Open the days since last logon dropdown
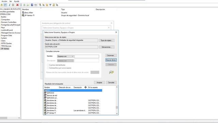The height and width of the screenshot is (123, 218). (95, 72)
